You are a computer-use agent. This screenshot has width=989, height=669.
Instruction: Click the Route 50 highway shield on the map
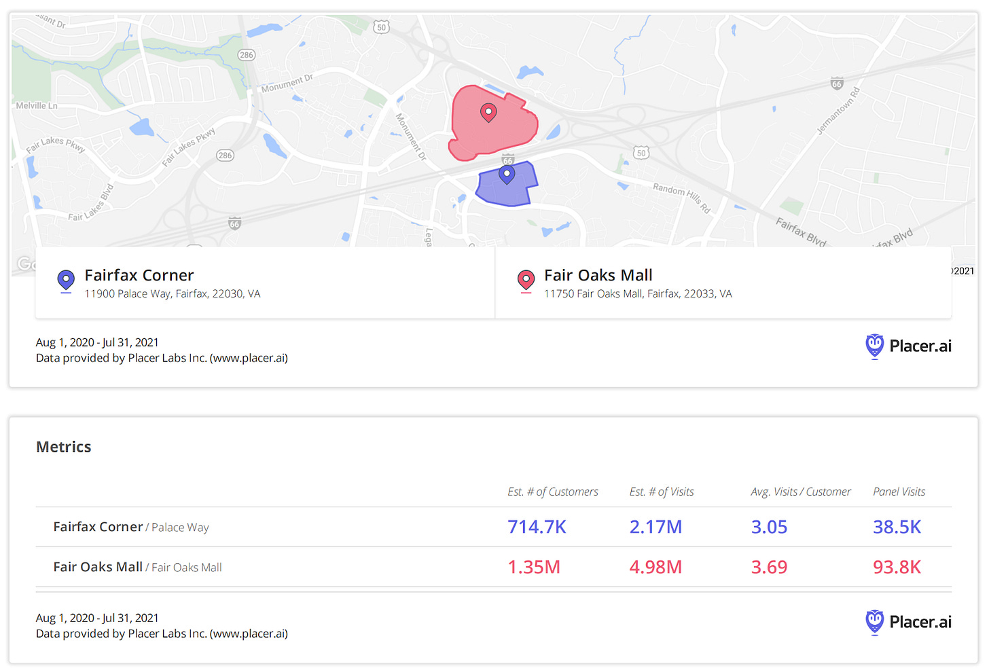pos(382,26)
